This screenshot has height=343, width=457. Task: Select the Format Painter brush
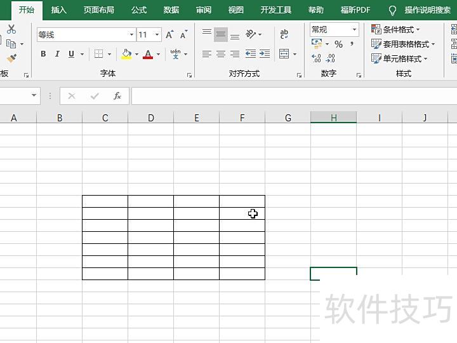(11, 58)
